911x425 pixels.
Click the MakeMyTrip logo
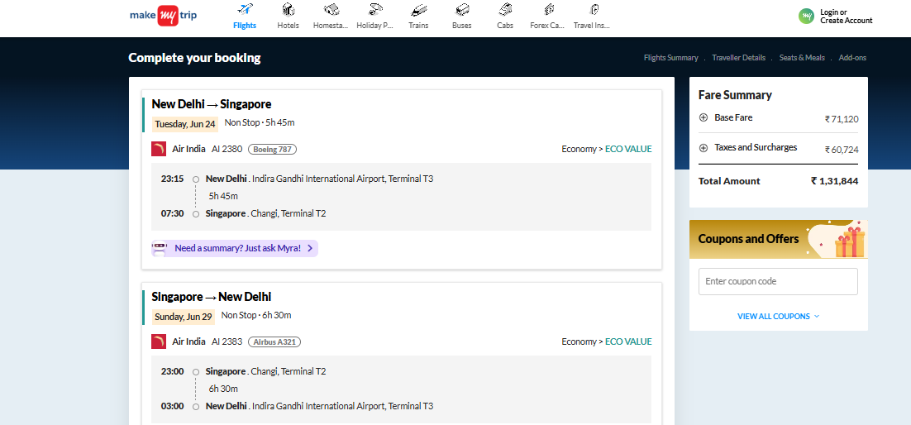(x=163, y=16)
